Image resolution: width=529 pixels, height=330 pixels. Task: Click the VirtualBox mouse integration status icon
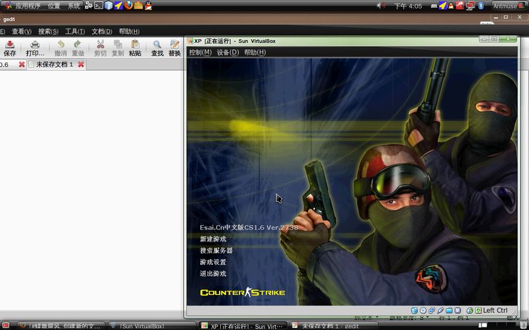[469, 310]
